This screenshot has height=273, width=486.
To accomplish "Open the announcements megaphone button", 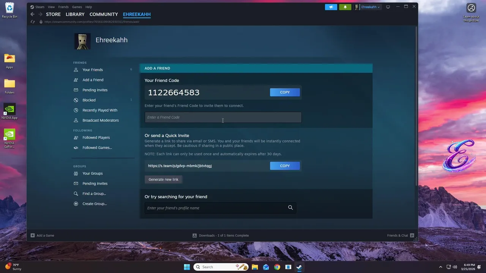I will pyautogui.click(x=331, y=7).
